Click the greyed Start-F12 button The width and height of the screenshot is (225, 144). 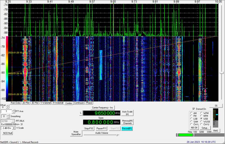tap(114, 129)
